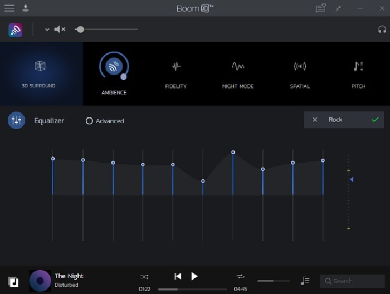Click the highest peaked equalizer band handle

[x=233, y=152]
